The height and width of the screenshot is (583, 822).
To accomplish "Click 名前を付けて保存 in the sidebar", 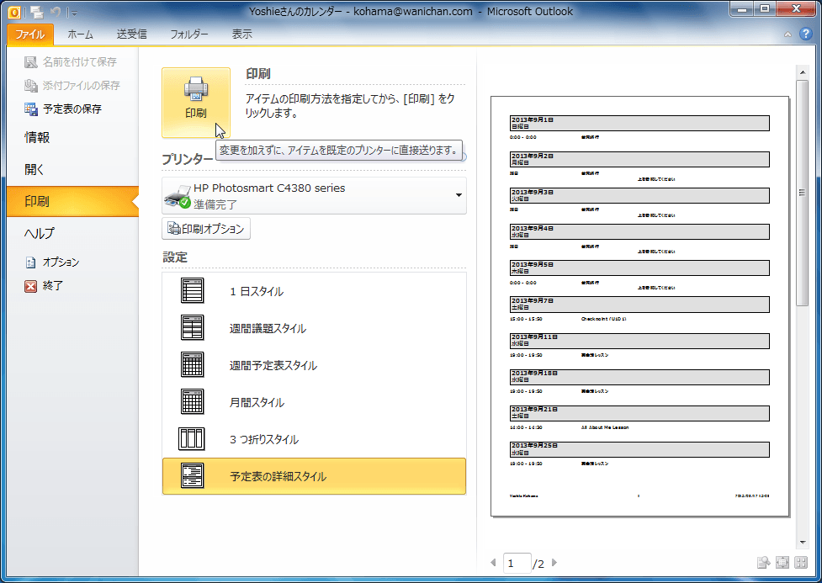I will click(70, 62).
